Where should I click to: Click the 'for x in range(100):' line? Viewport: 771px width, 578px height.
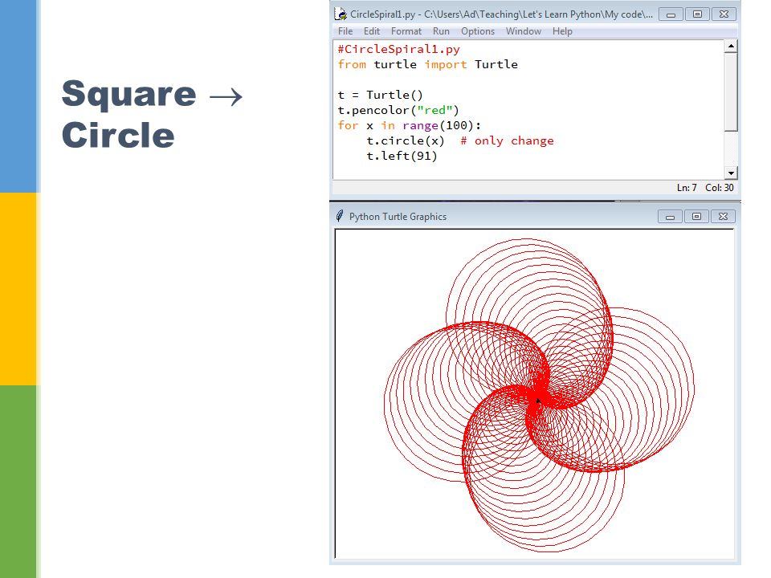409,125
